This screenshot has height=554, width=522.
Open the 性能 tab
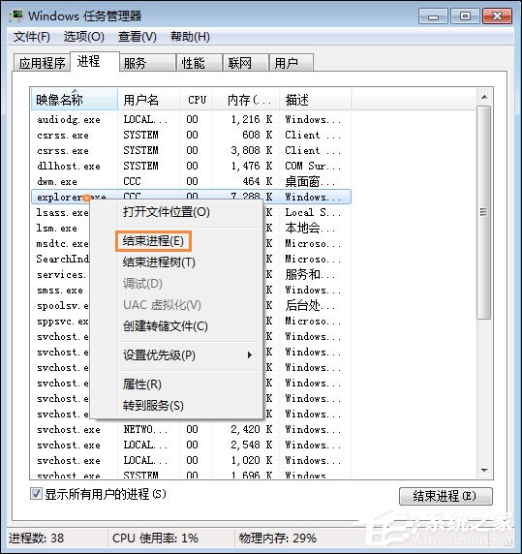[x=200, y=63]
